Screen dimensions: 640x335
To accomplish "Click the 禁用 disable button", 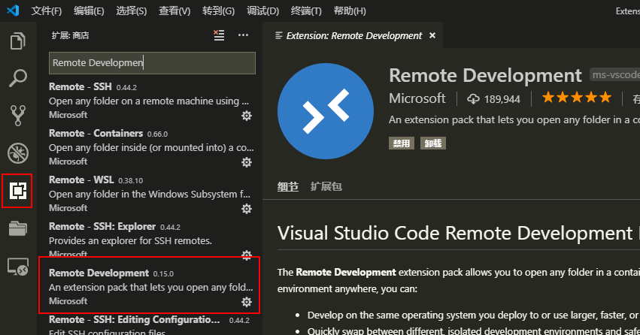I will (402, 143).
